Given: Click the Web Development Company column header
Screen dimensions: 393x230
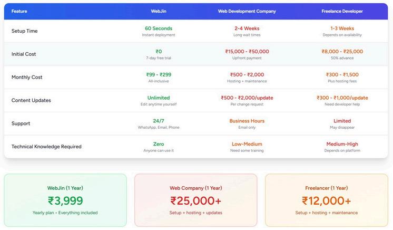Looking at the screenshot, I should 247,11.
